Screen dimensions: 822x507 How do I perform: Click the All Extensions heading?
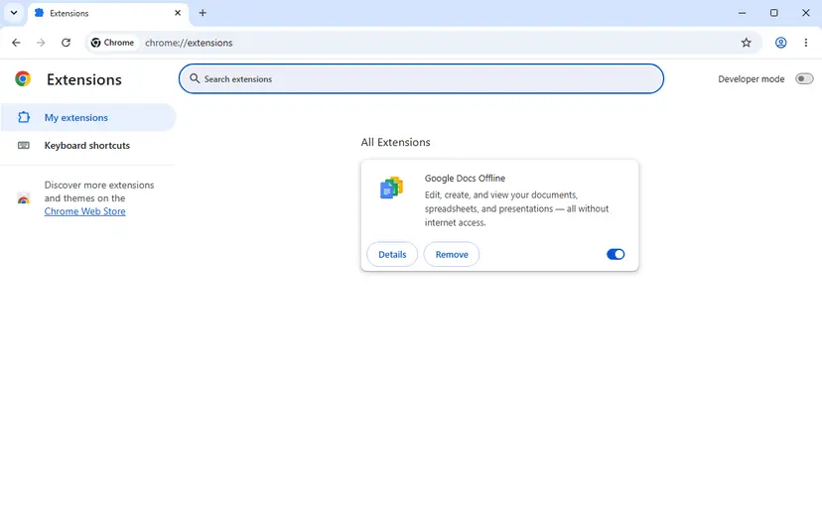click(395, 142)
